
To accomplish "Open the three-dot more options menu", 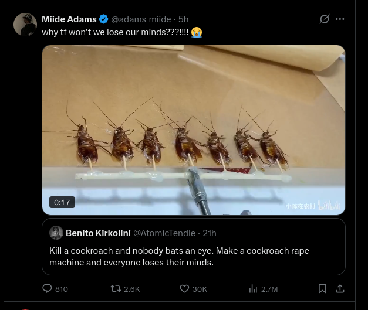I will [x=340, y=19].
